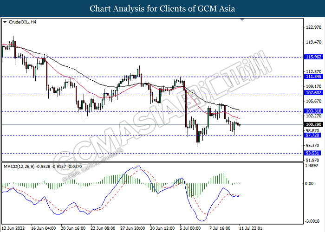325x232 pixels.
Task: Click the 20 Jun 16:00 time label
Action: click(x=73, y=228)
